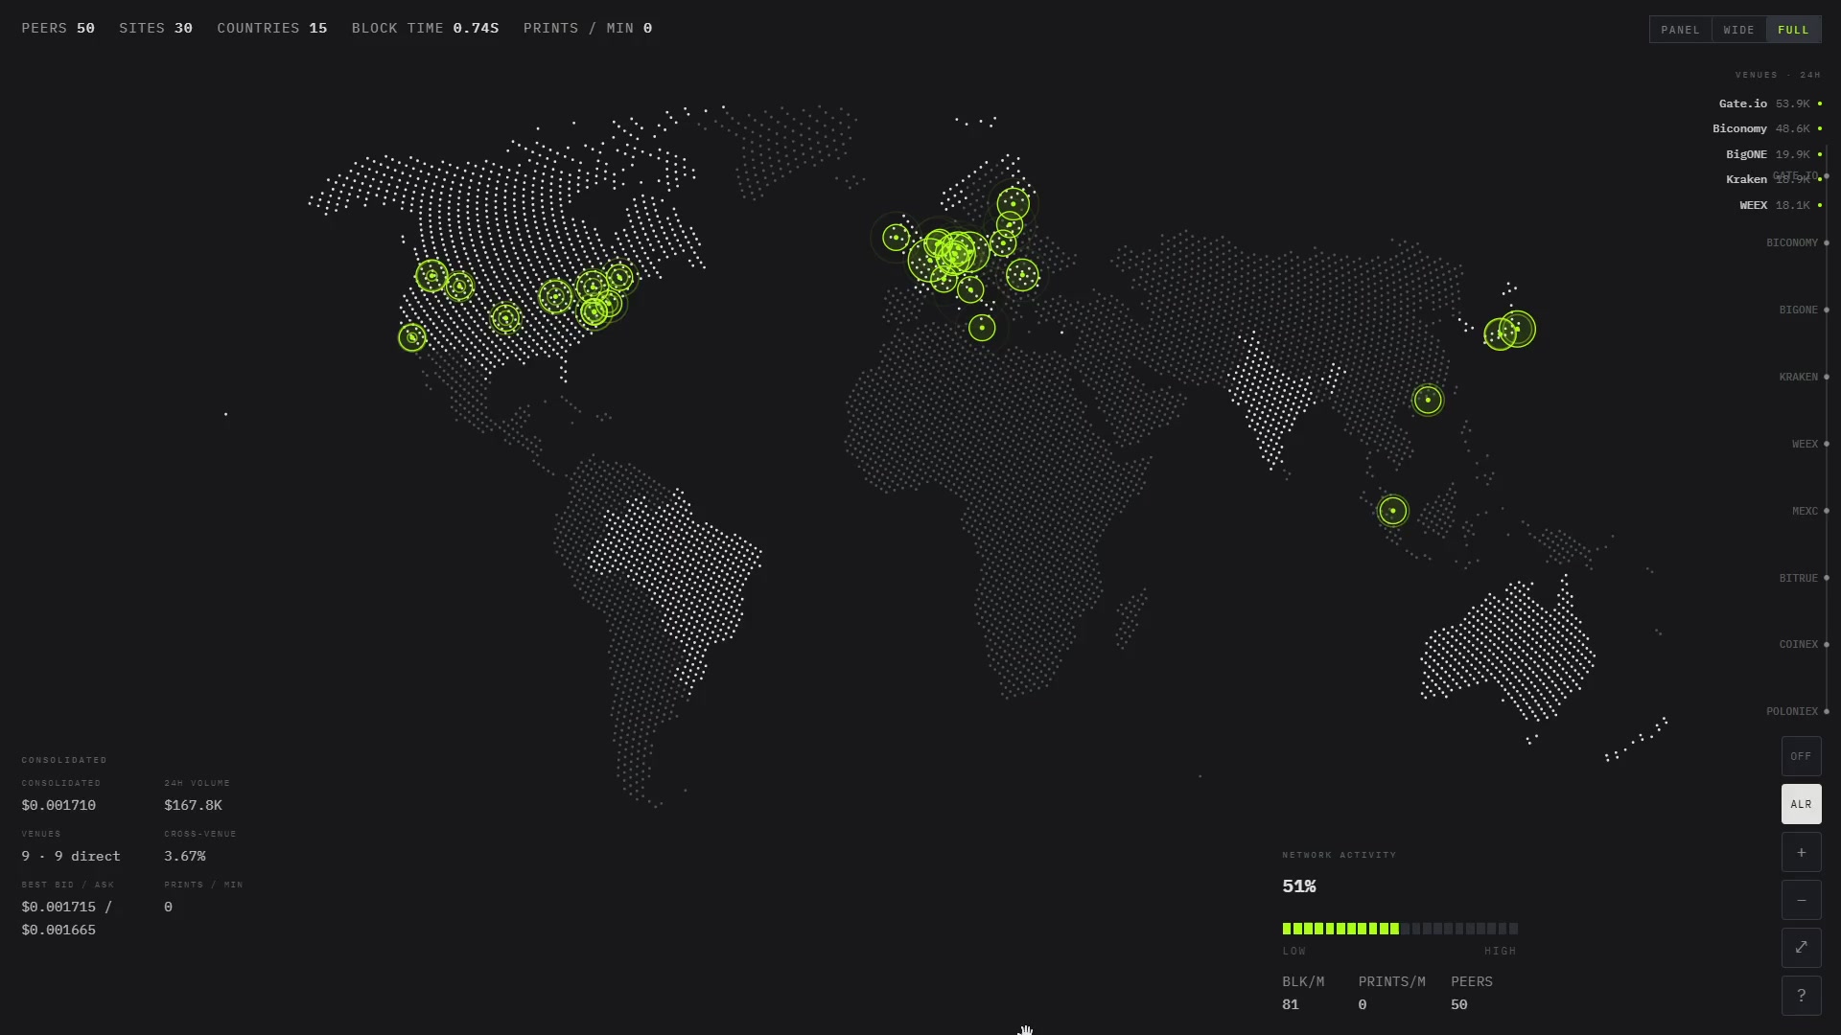This screenshot has height=1035, width=1841.
Task: Click BIGONE marker on venue rail
Action: click(1826, 310)
